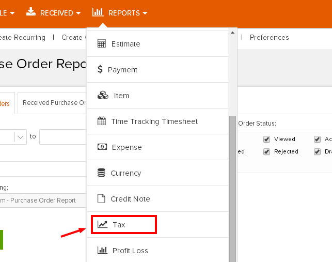Click the calculator icon beside Estimate
Screen dimensions: 332x262
102,44
